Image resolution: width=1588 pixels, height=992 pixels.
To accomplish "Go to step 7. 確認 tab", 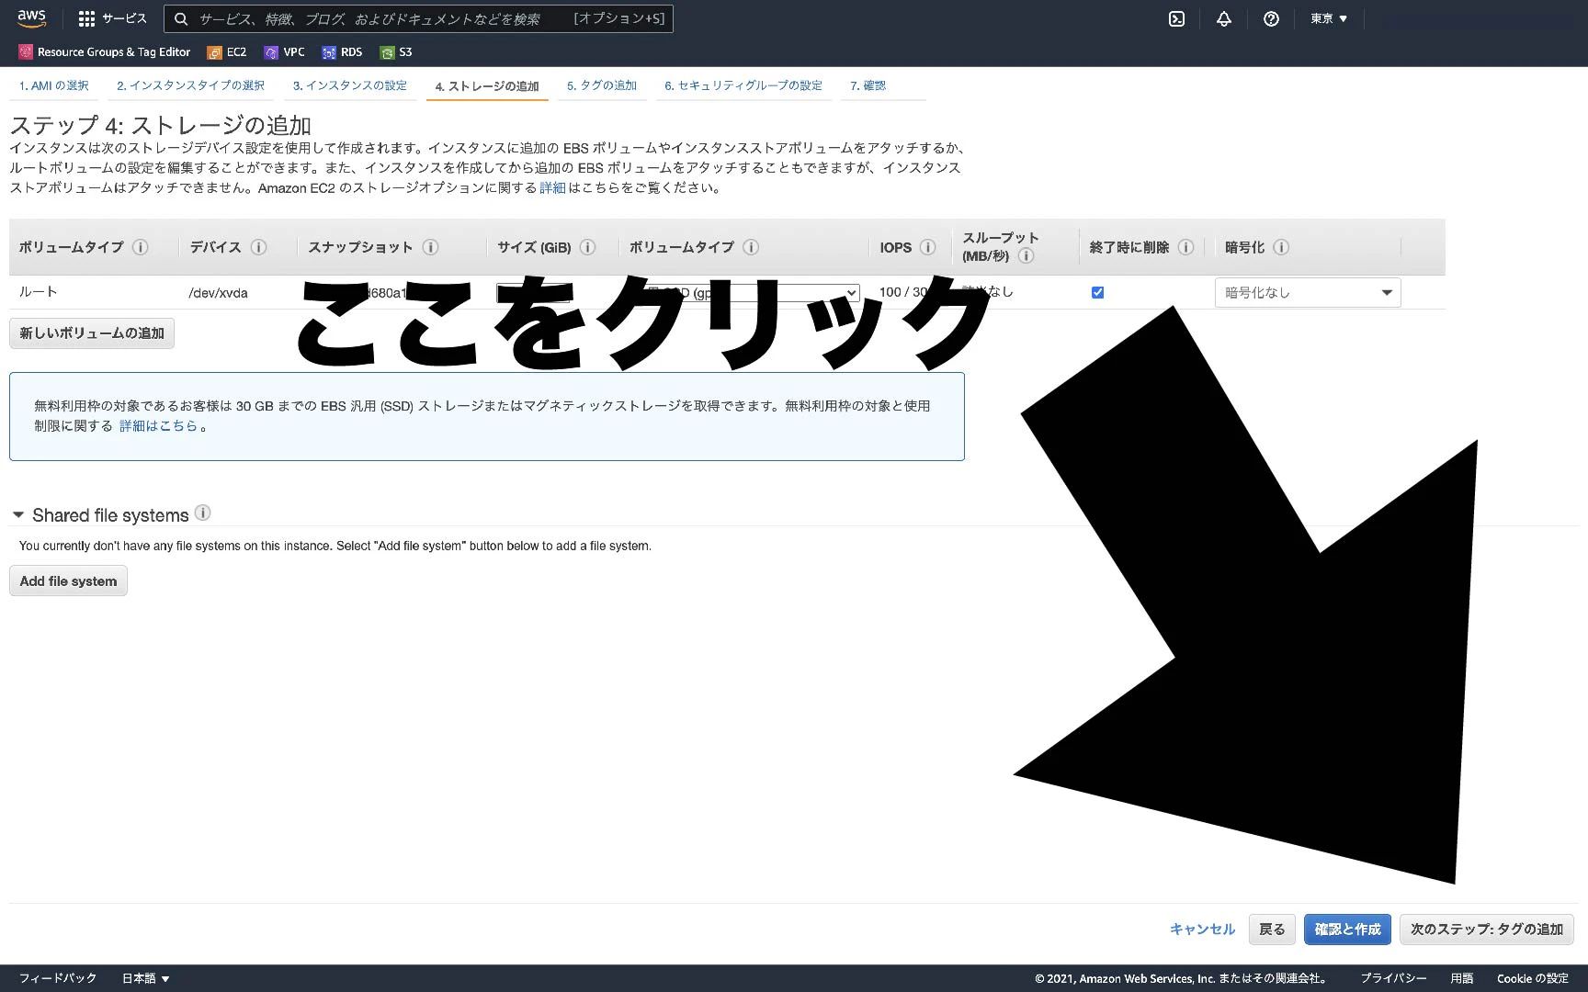I will point(868,85).
